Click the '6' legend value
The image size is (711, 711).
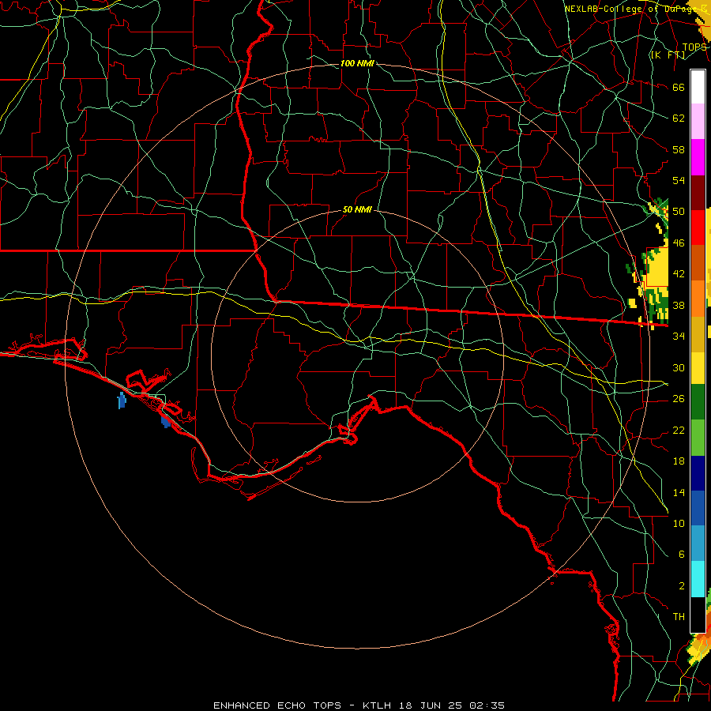(x=681, y=555)
